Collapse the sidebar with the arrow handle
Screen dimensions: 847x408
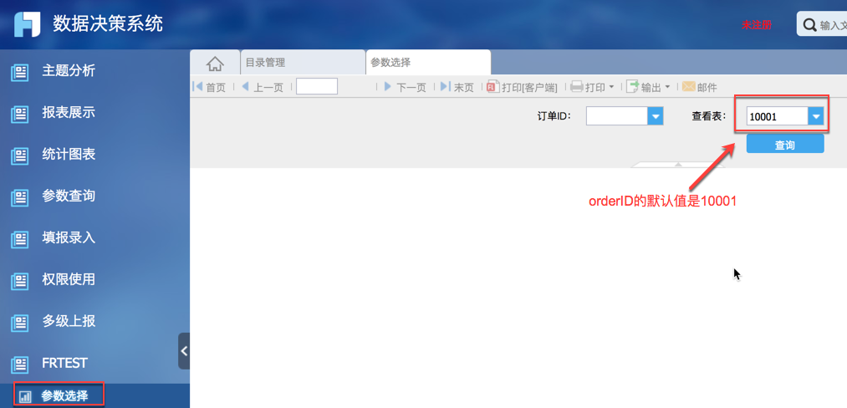(184, 351)
